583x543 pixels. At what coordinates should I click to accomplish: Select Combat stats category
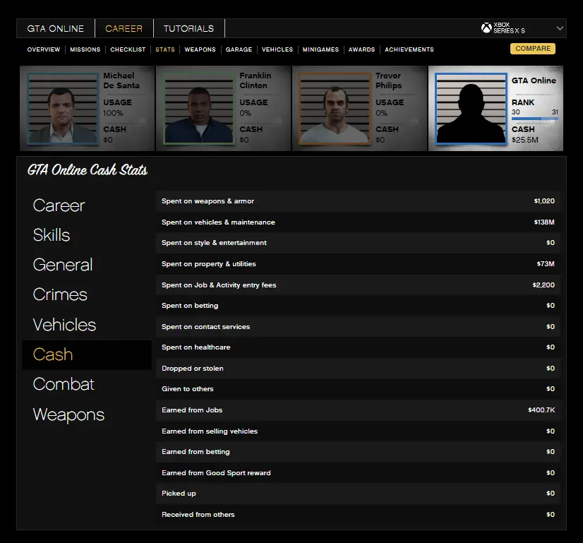64,384
